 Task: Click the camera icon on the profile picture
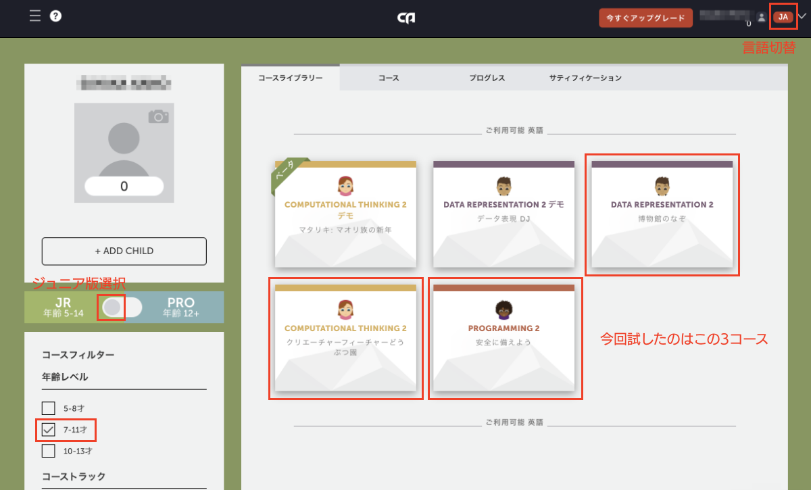click(x=157, y=116)
